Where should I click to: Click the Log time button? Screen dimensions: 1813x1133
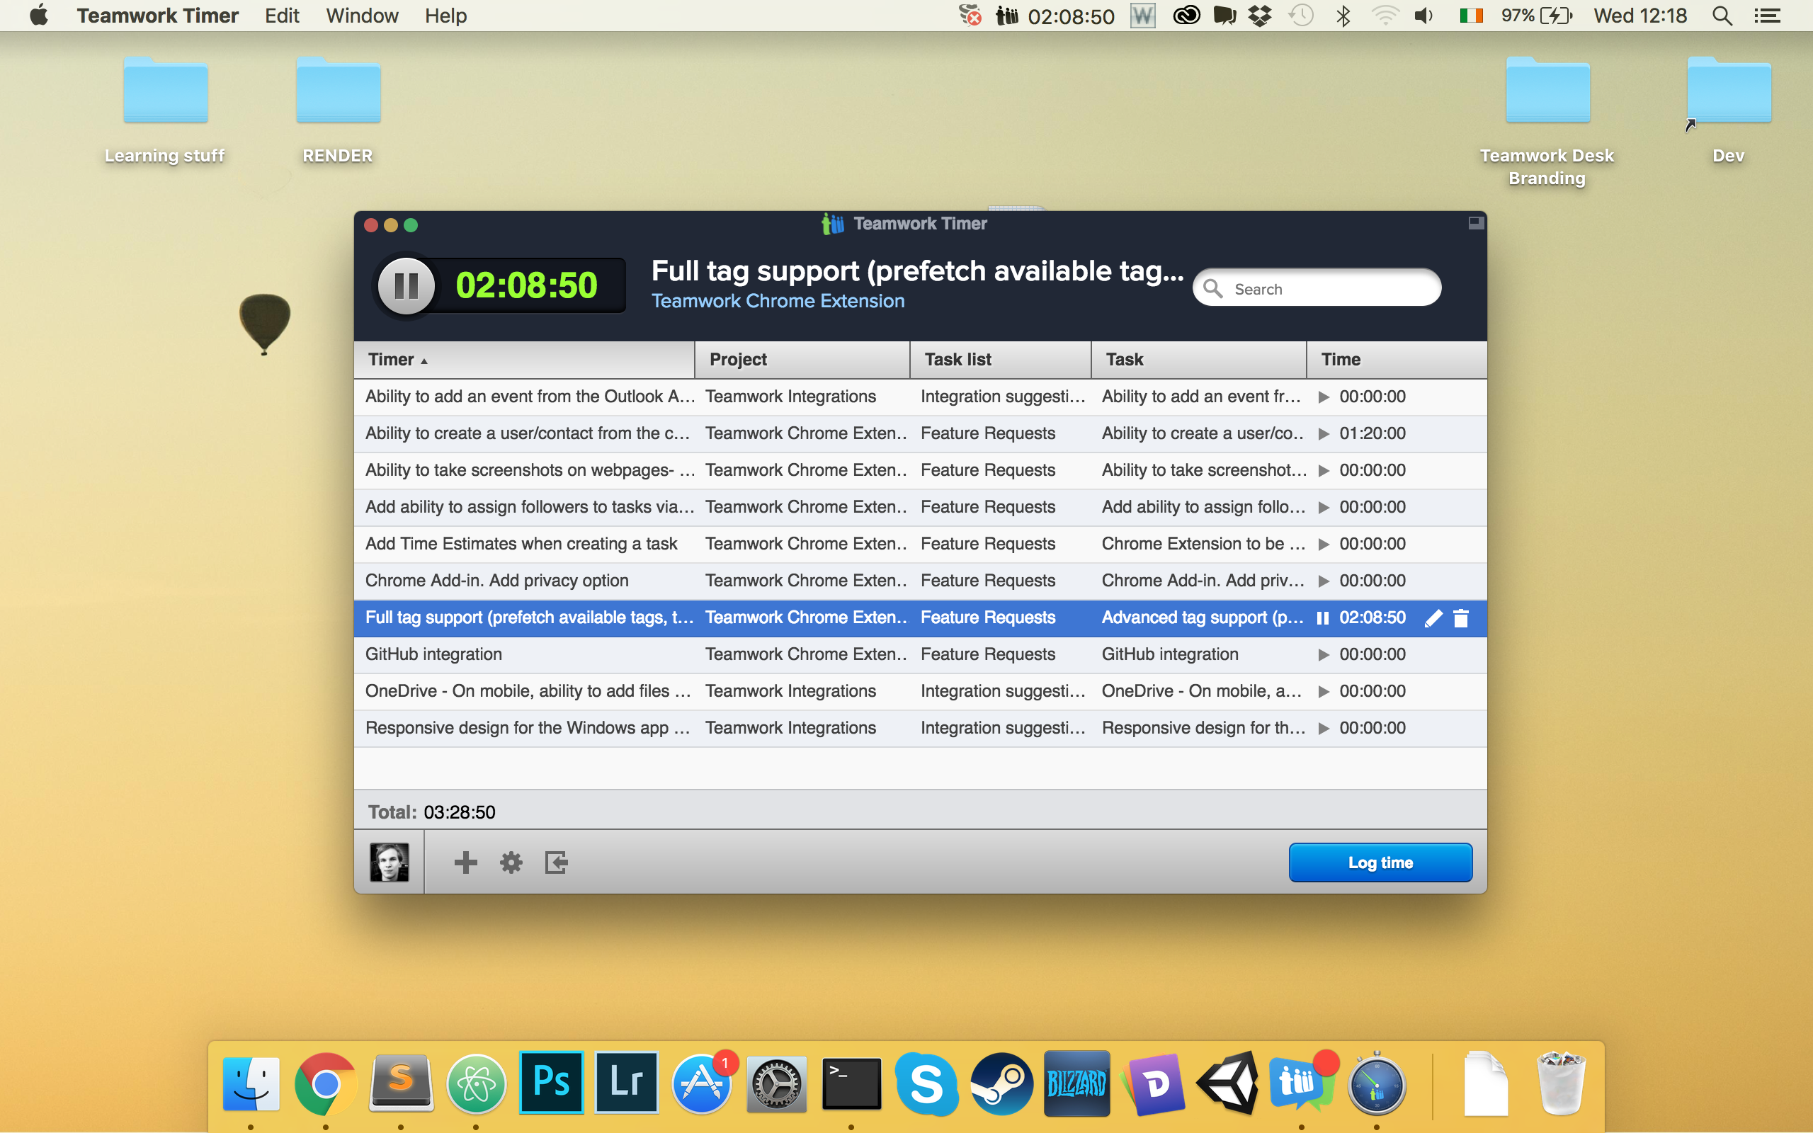(1380, 862)
